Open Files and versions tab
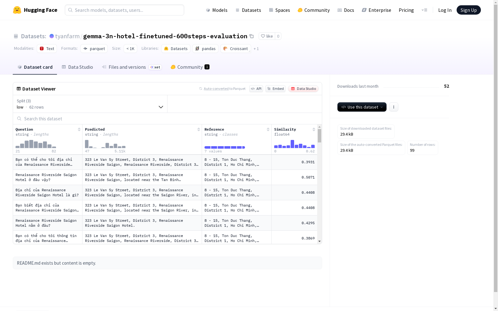 pyautogui.click(x=132, y=67)
